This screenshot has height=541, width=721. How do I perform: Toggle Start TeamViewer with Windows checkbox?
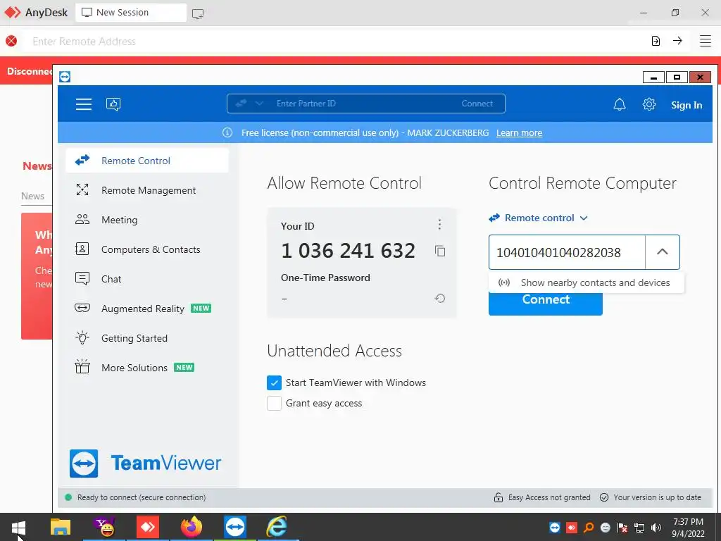[x=274, y=383]
